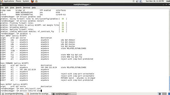170x95 pixels.
Task: Click the 'udp dpt:domain' rule text
Action: tap(68, 40)
